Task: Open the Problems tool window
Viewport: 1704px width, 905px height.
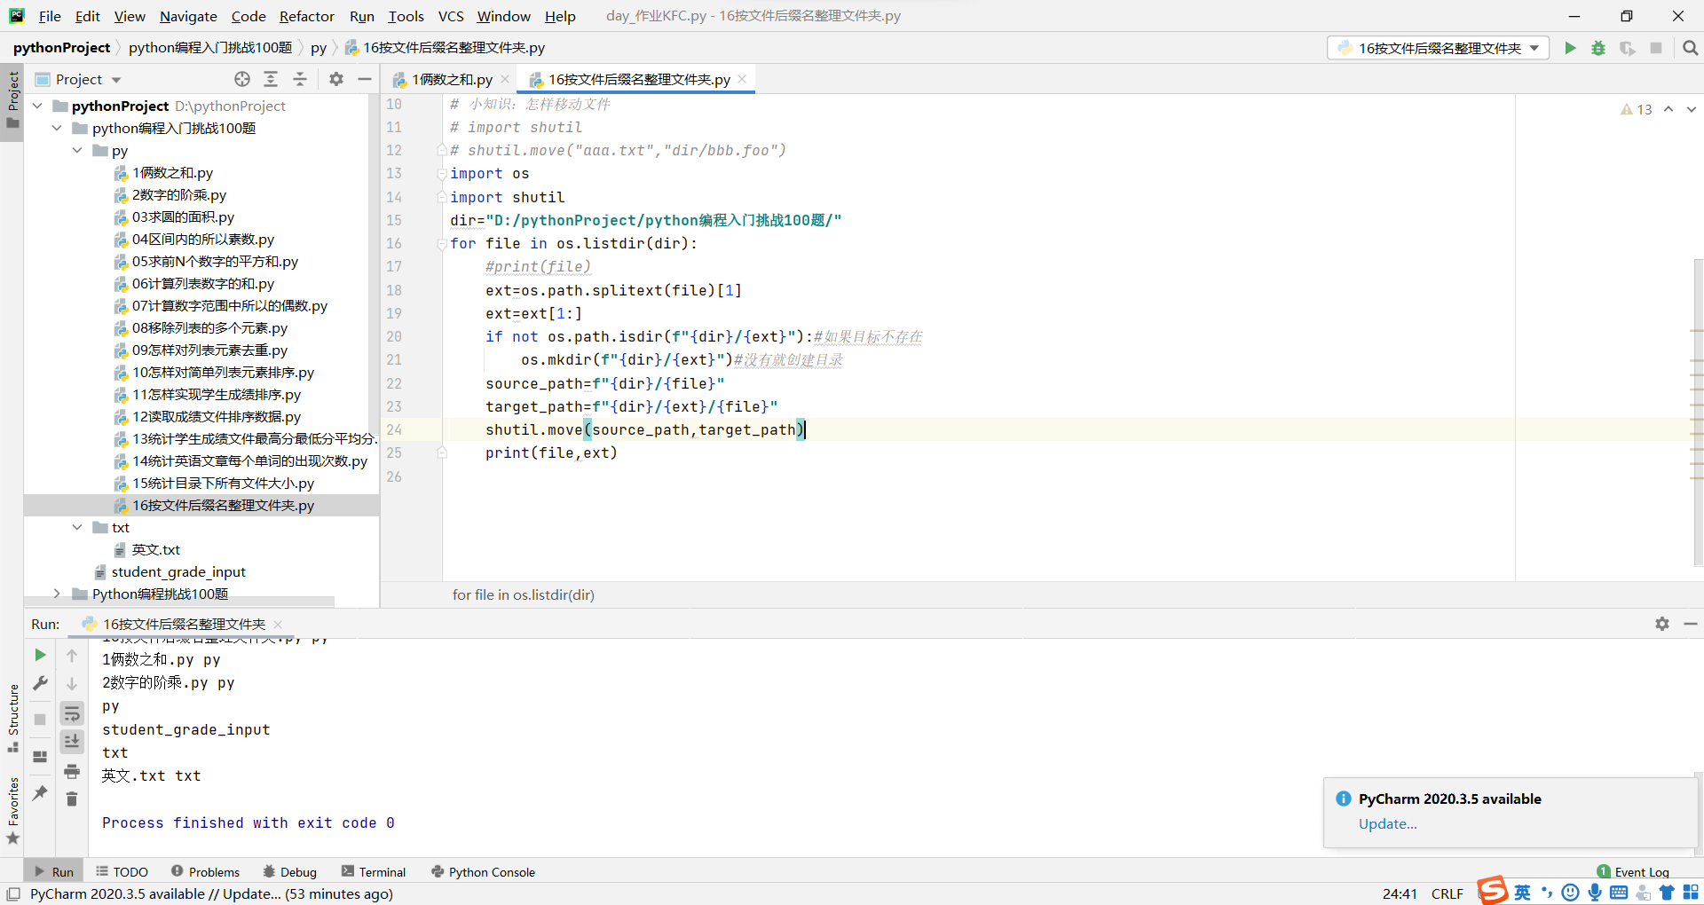Action: pos(206,872)
